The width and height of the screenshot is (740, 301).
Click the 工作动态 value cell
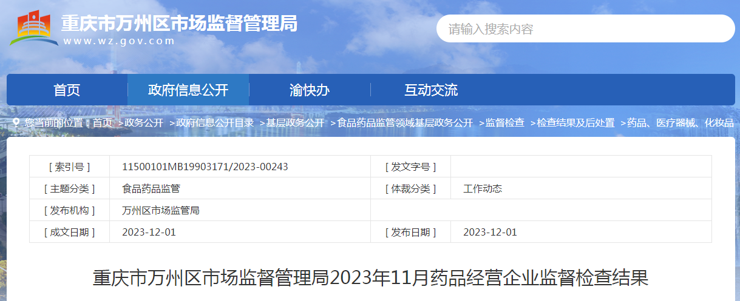[x=581, y=188]
